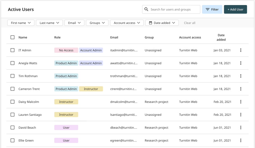Click the No Access role tag for IT Admin
255x148 pixels.
[x=66, y=50]
